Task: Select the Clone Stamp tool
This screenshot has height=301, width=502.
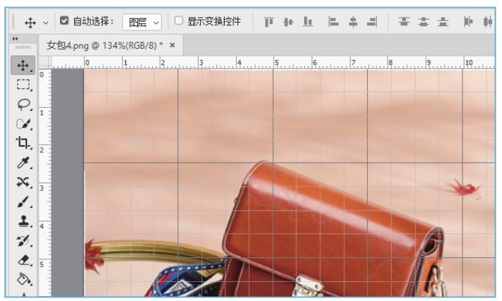Action: coord(23,221)
